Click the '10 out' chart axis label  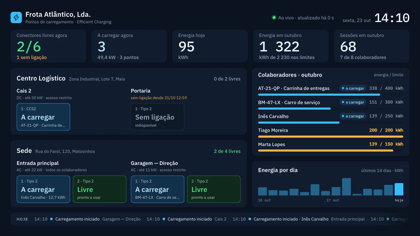(x=264, y=200)
